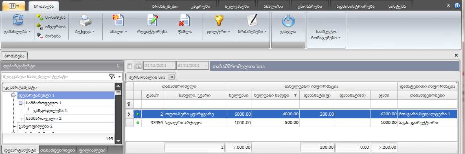Close the პერსონალის სია tab
The height and width of the screenshot is (154, 465).
172,77
